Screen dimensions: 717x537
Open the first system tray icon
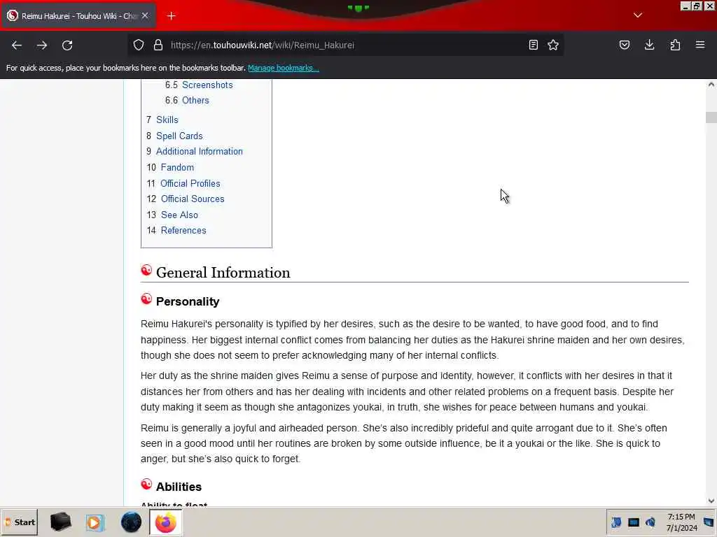[616, 522]
